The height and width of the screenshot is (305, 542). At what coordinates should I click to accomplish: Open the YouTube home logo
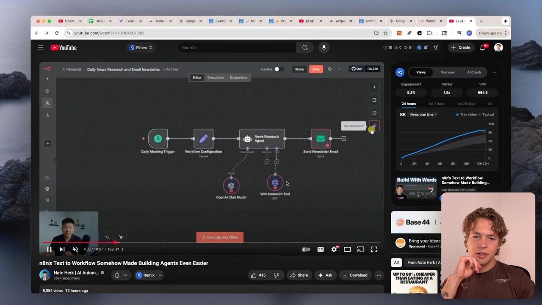point(64,47)
